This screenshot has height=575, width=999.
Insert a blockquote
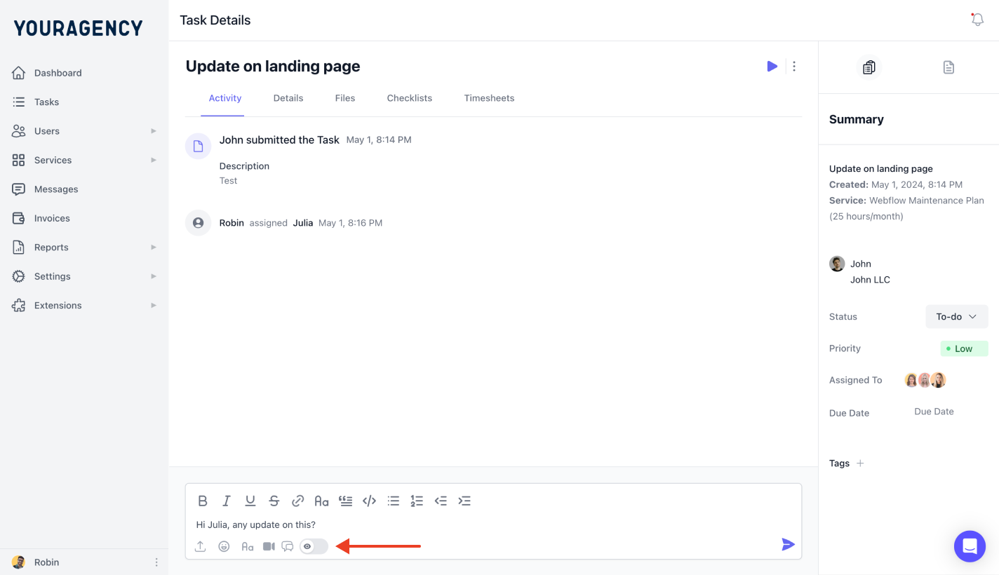pos(345,501)
